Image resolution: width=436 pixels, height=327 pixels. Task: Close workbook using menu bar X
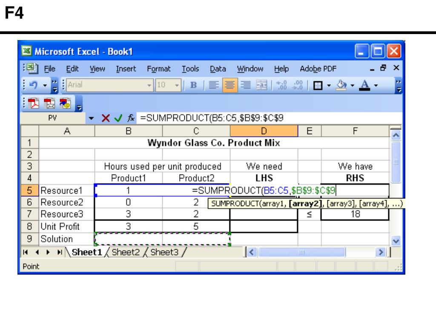tap(396, 68)
